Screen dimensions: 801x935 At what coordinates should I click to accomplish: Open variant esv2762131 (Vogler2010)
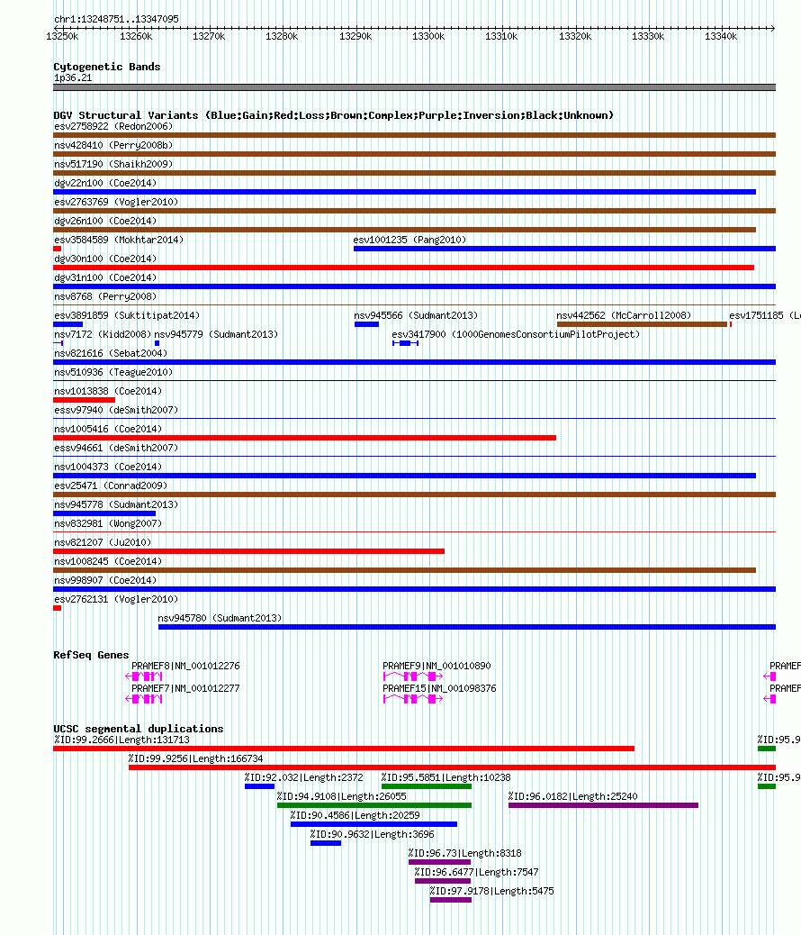(x=116, y=599)
